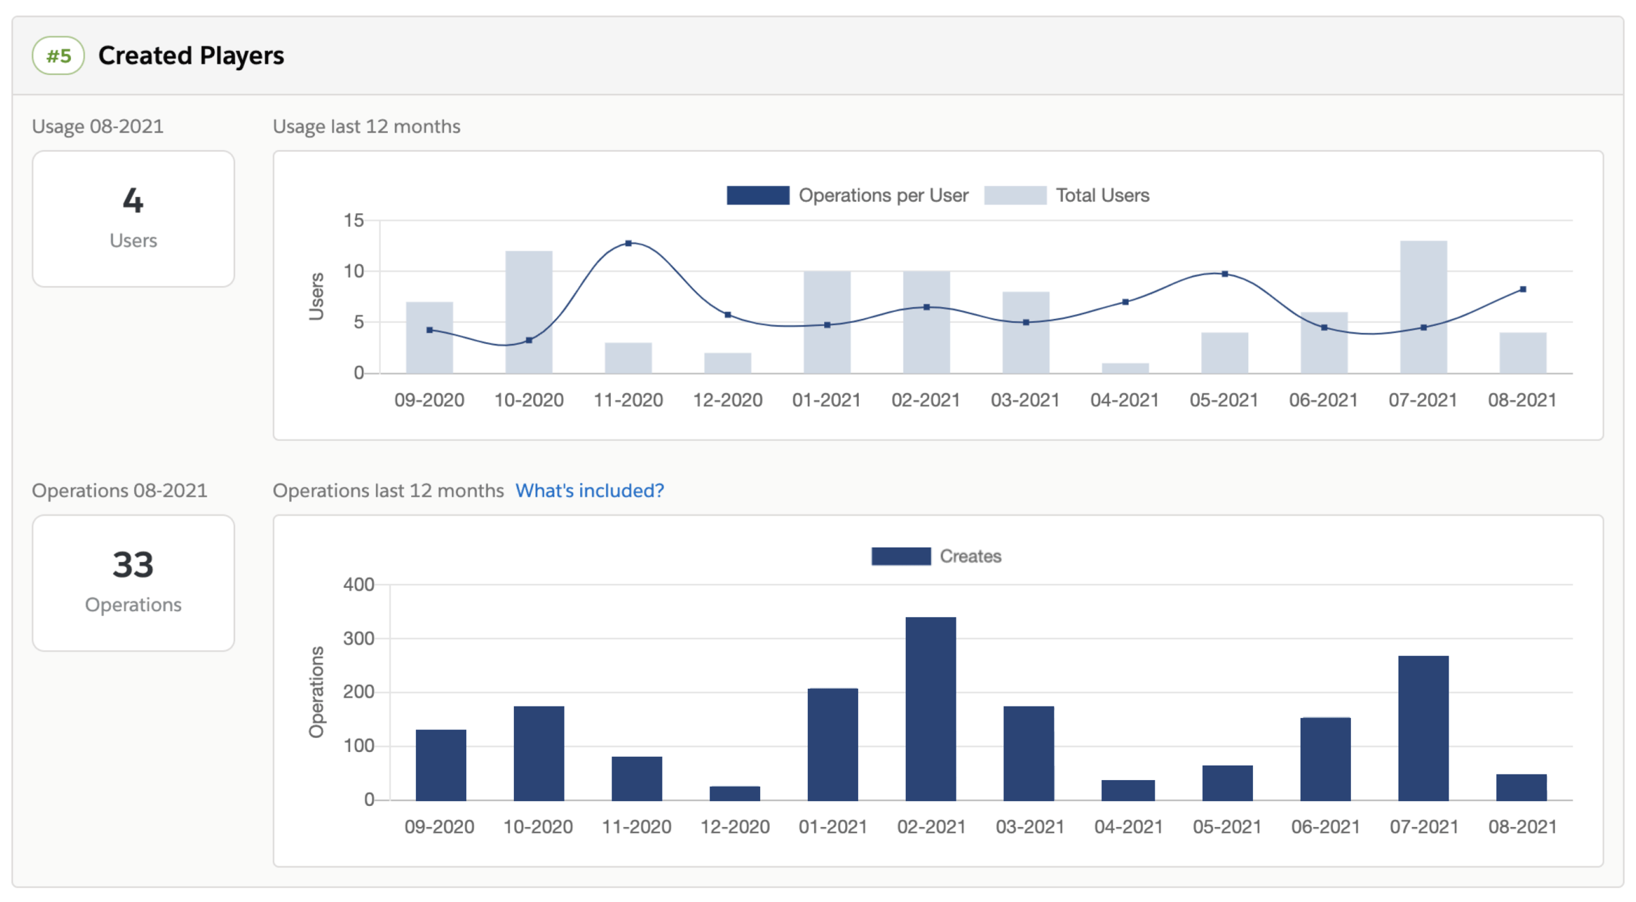
Task: Click the 08-2021 operations-per-user line point
Action: 1523,290
